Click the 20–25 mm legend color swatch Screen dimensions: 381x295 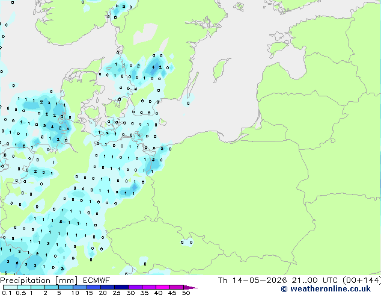pos(107,287)
